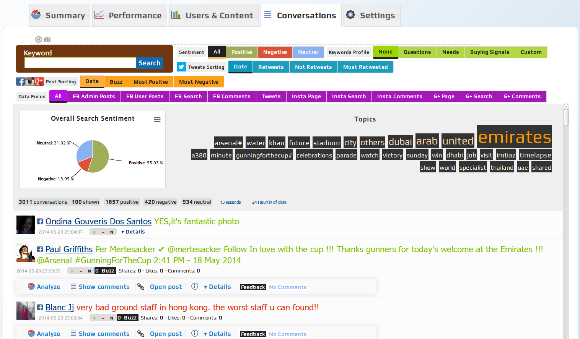Click the vertical scrollbar thumb of results panel
This screenshot has width=580, height=339.
point(566,117)
